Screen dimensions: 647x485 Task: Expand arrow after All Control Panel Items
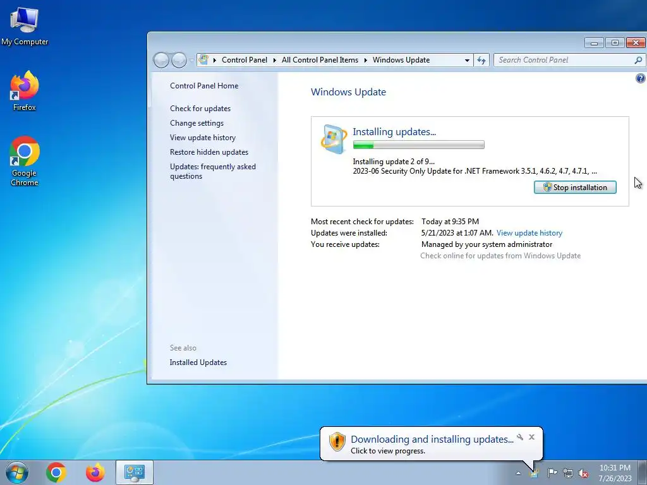[x=366, y=60]
